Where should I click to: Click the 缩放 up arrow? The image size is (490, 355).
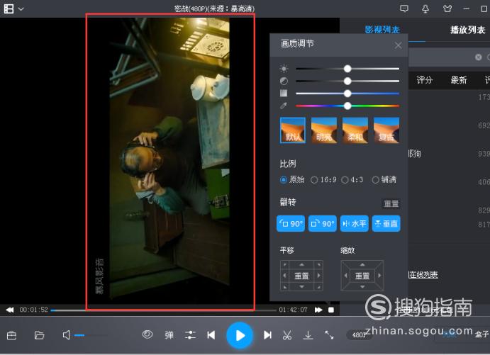click(362, 264)
